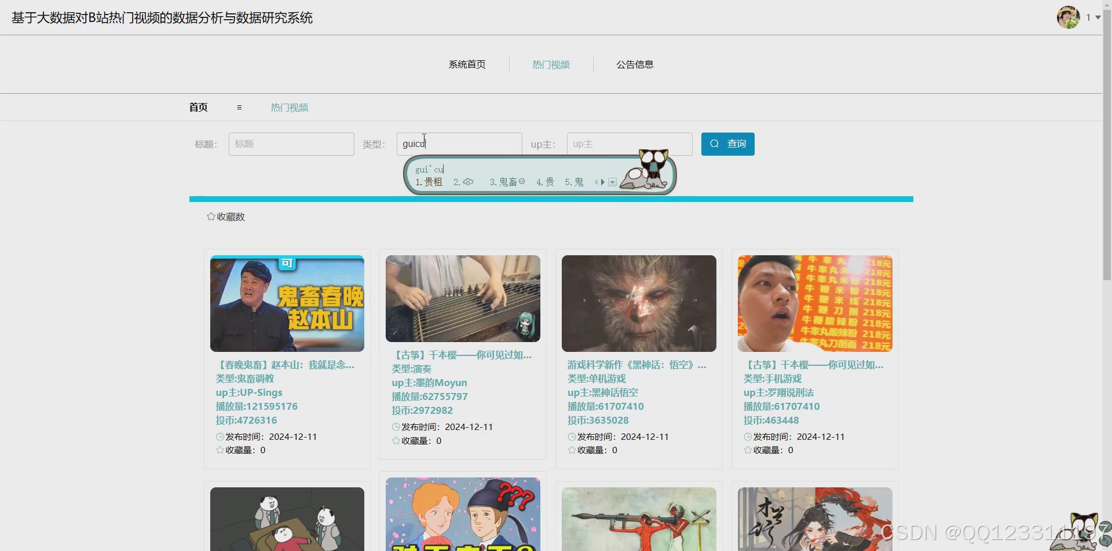Click the 查询 search button
The width and height of the screenshot is (1112, 551).
click(727, 144)
